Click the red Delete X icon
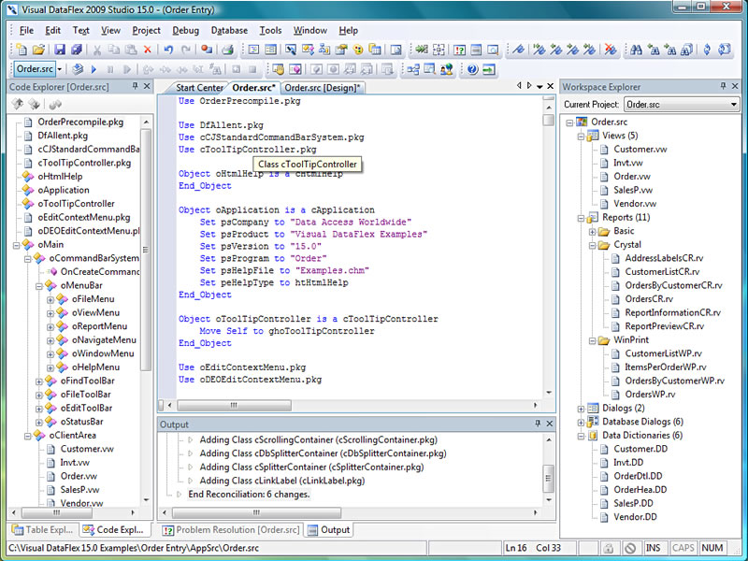This screenshot has width=748, height=561. (x=147, y=50)
